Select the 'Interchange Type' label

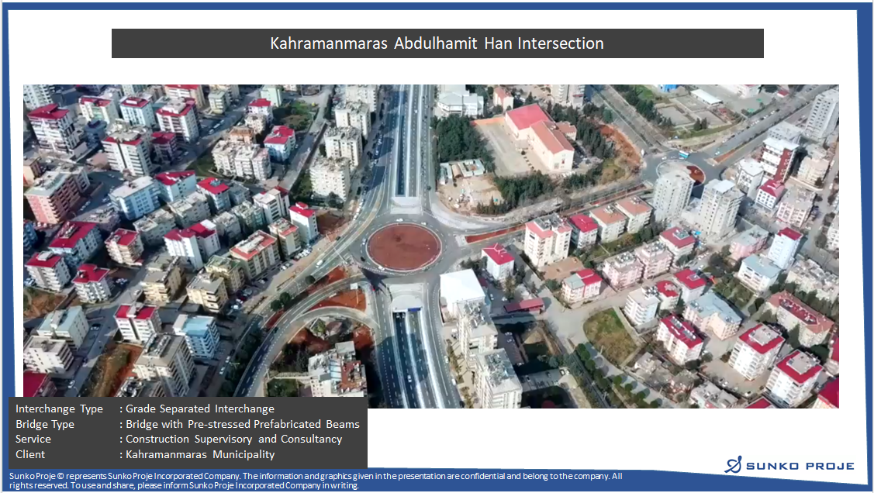coord(59,409)
